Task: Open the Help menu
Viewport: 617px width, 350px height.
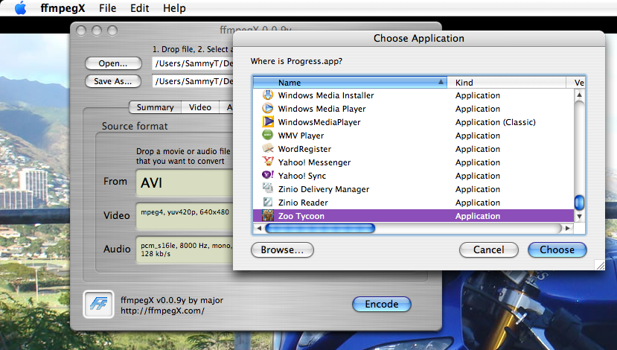Action: (x=174, y=8)
